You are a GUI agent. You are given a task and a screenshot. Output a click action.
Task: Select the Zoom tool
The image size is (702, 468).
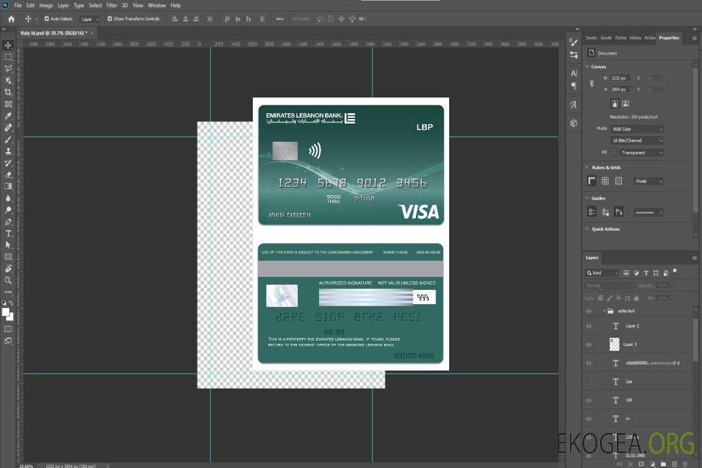click(8, 280)
